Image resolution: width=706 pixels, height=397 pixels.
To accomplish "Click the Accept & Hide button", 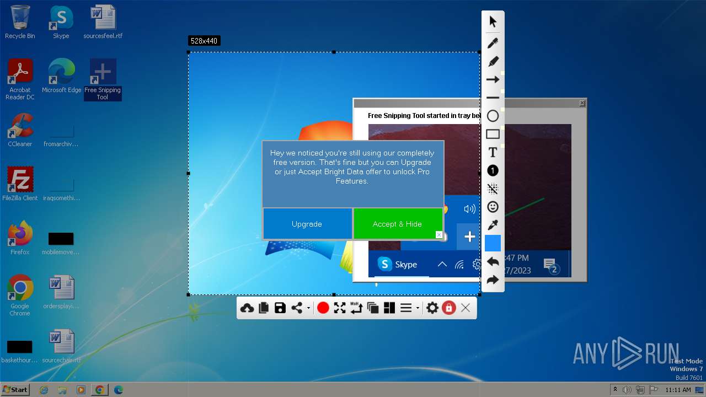I will tap(397, 224).
